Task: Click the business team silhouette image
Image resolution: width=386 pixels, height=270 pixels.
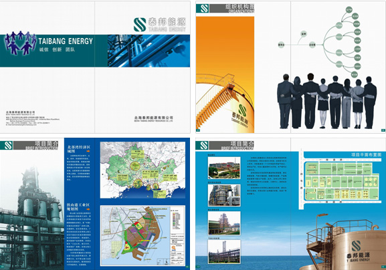Action: tap(327, 101)
